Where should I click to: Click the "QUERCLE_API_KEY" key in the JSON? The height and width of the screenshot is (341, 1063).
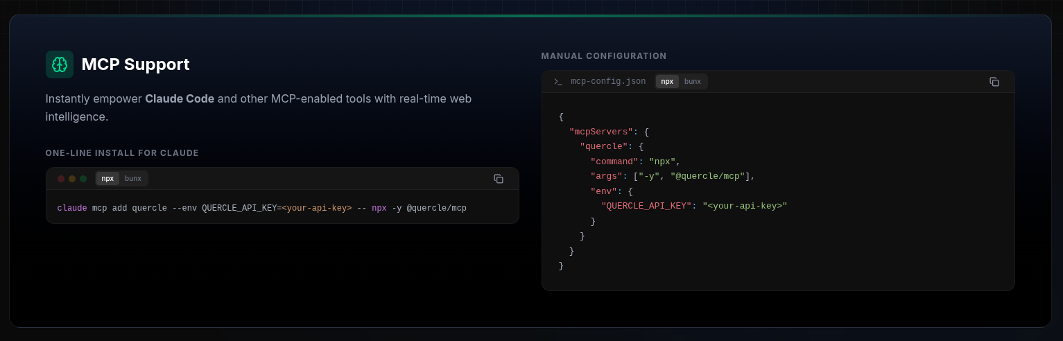[646, 207]
